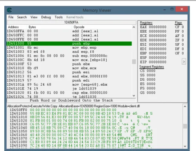Open the Tools menu

58,17
